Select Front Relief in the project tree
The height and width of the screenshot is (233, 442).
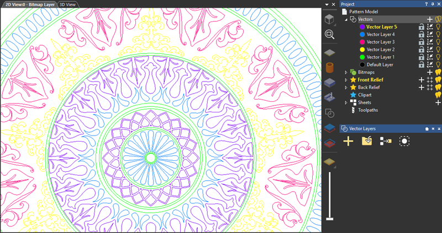pyautogui.click(x=370, y=80)
